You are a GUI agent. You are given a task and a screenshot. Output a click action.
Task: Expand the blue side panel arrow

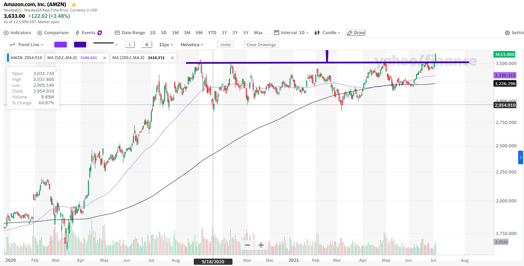click(x=520, y=157)
